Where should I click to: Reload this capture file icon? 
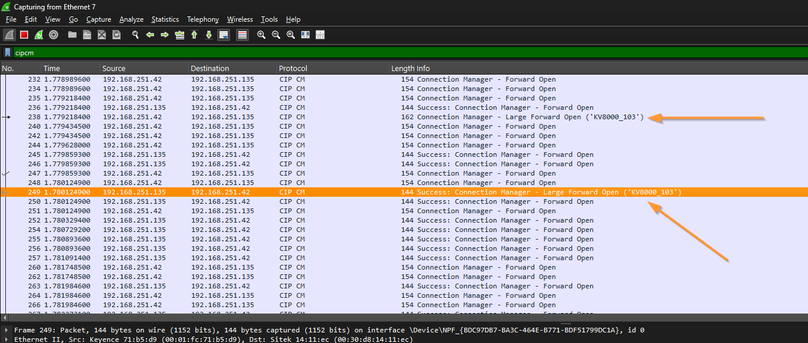[x=117, y=35]
